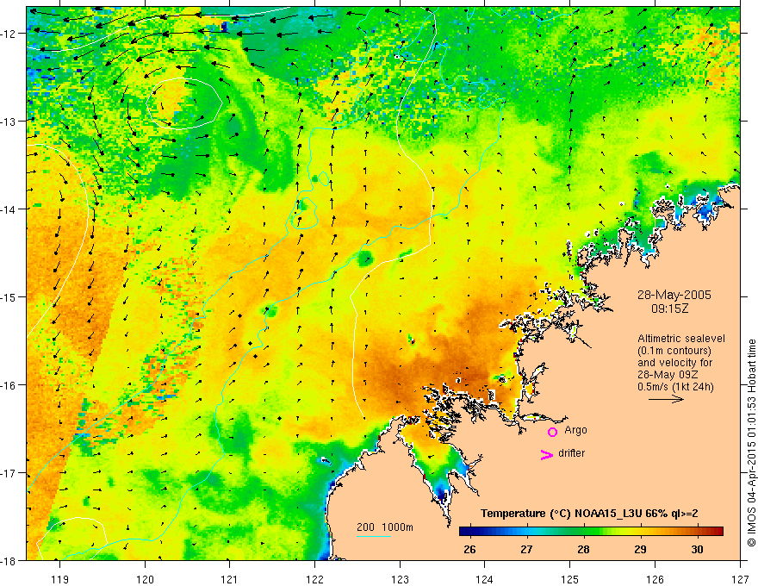The width and height of the screenshot is (758, 586).
Task: Click the 27 label on temperature scale
Action: point(526,549)
